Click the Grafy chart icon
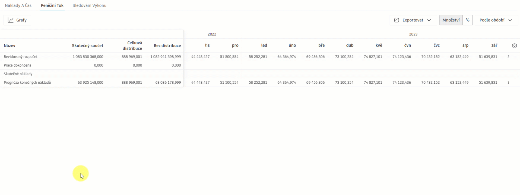Image resolution: width=520 pixels, height=195 pixels. [11, 20]
